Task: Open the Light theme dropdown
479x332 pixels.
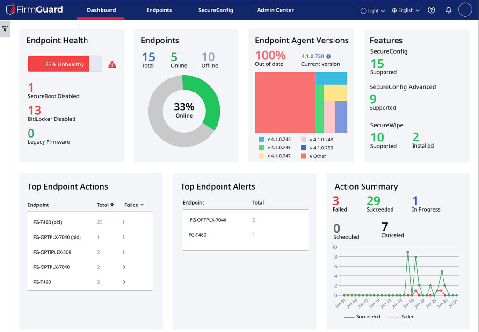Action: (372, 10)
